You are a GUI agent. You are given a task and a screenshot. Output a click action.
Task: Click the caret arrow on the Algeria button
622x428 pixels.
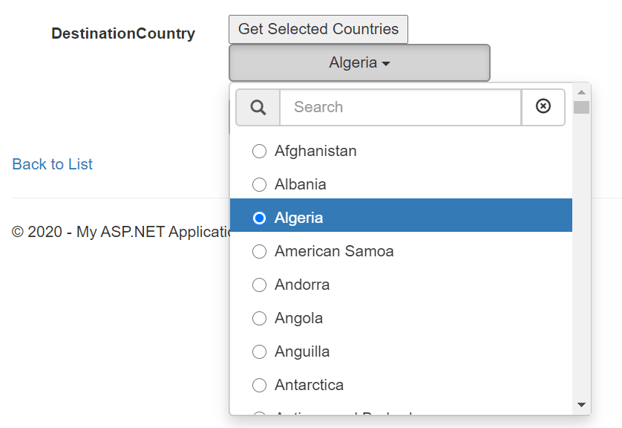385,62
